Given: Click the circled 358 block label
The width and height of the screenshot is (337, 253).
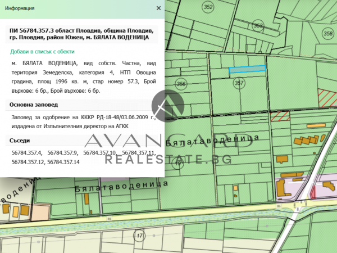Looking at the screenshot, I should 328,34.
